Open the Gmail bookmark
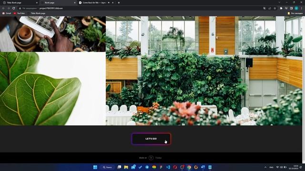Viewport: 305px width, 171px height. click(7, 13)
